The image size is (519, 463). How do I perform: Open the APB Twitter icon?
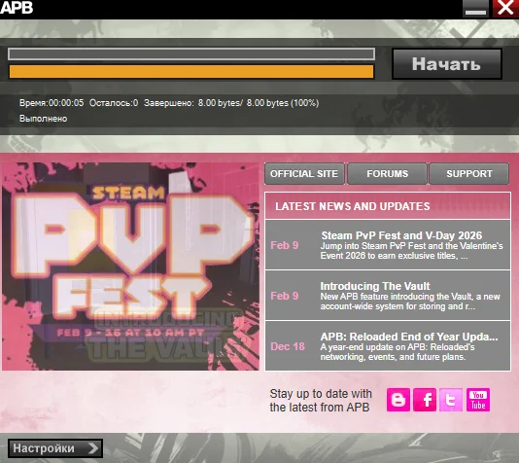click(x=451, y=400)
